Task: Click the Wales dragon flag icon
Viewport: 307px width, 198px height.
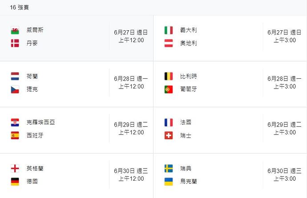Action: tap(15, 30)
